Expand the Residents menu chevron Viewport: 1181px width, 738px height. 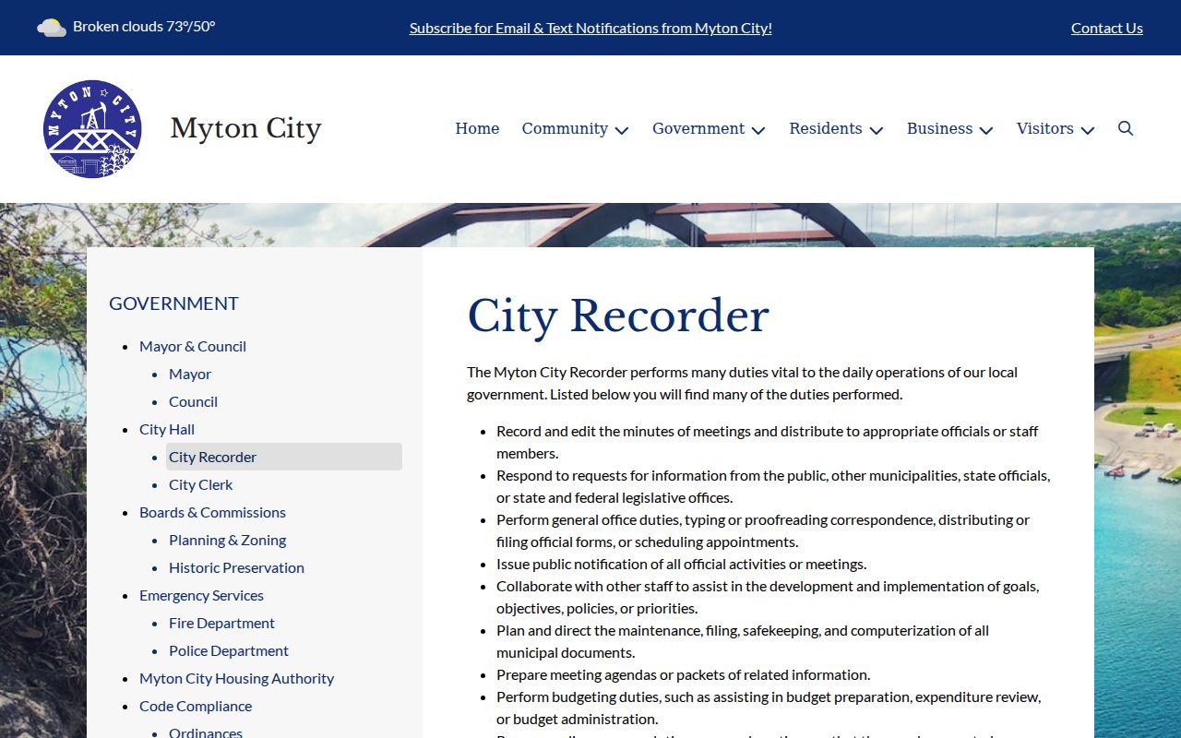click(x=877, y=130)
